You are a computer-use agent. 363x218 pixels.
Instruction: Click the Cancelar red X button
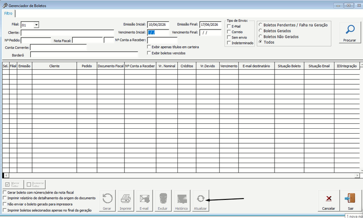(x=329, y=201)
